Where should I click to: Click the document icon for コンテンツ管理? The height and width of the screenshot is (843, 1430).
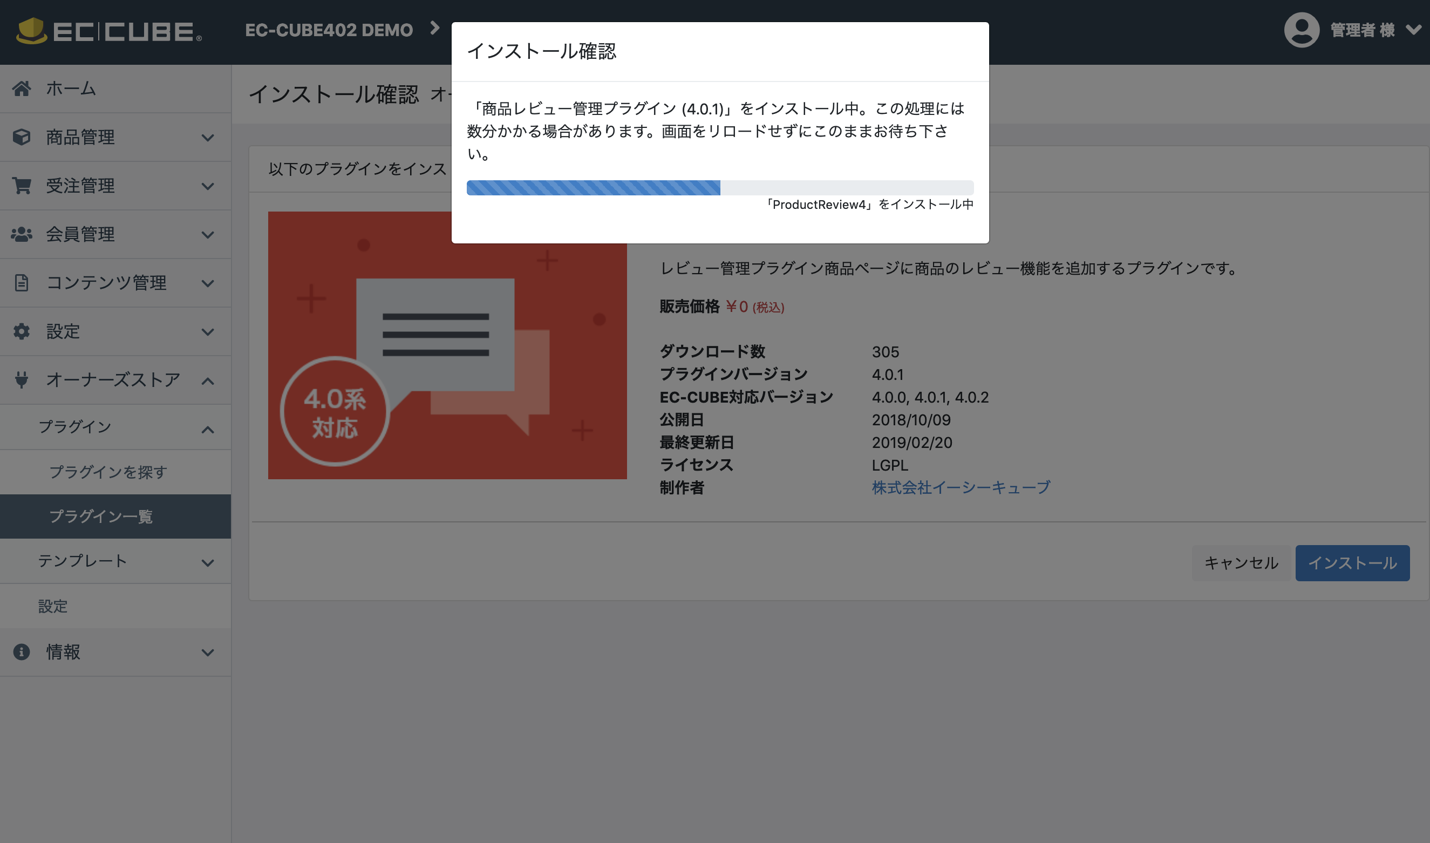(x=22, y=283)
